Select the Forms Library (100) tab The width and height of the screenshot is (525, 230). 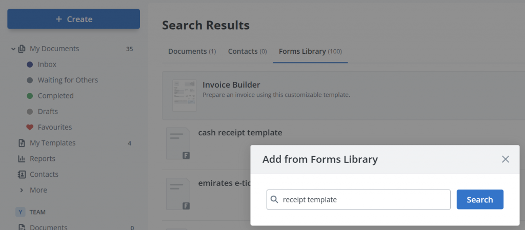tap(310, 52)
